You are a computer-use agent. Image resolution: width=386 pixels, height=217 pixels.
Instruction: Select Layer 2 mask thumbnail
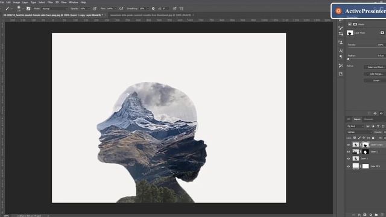tap(365, 152)
